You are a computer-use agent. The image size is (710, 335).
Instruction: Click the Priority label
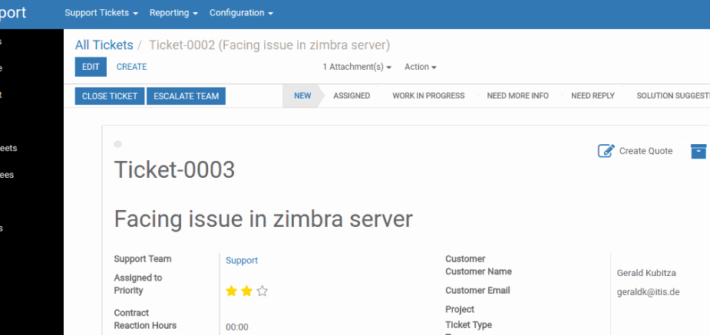[x=129, y=291]
